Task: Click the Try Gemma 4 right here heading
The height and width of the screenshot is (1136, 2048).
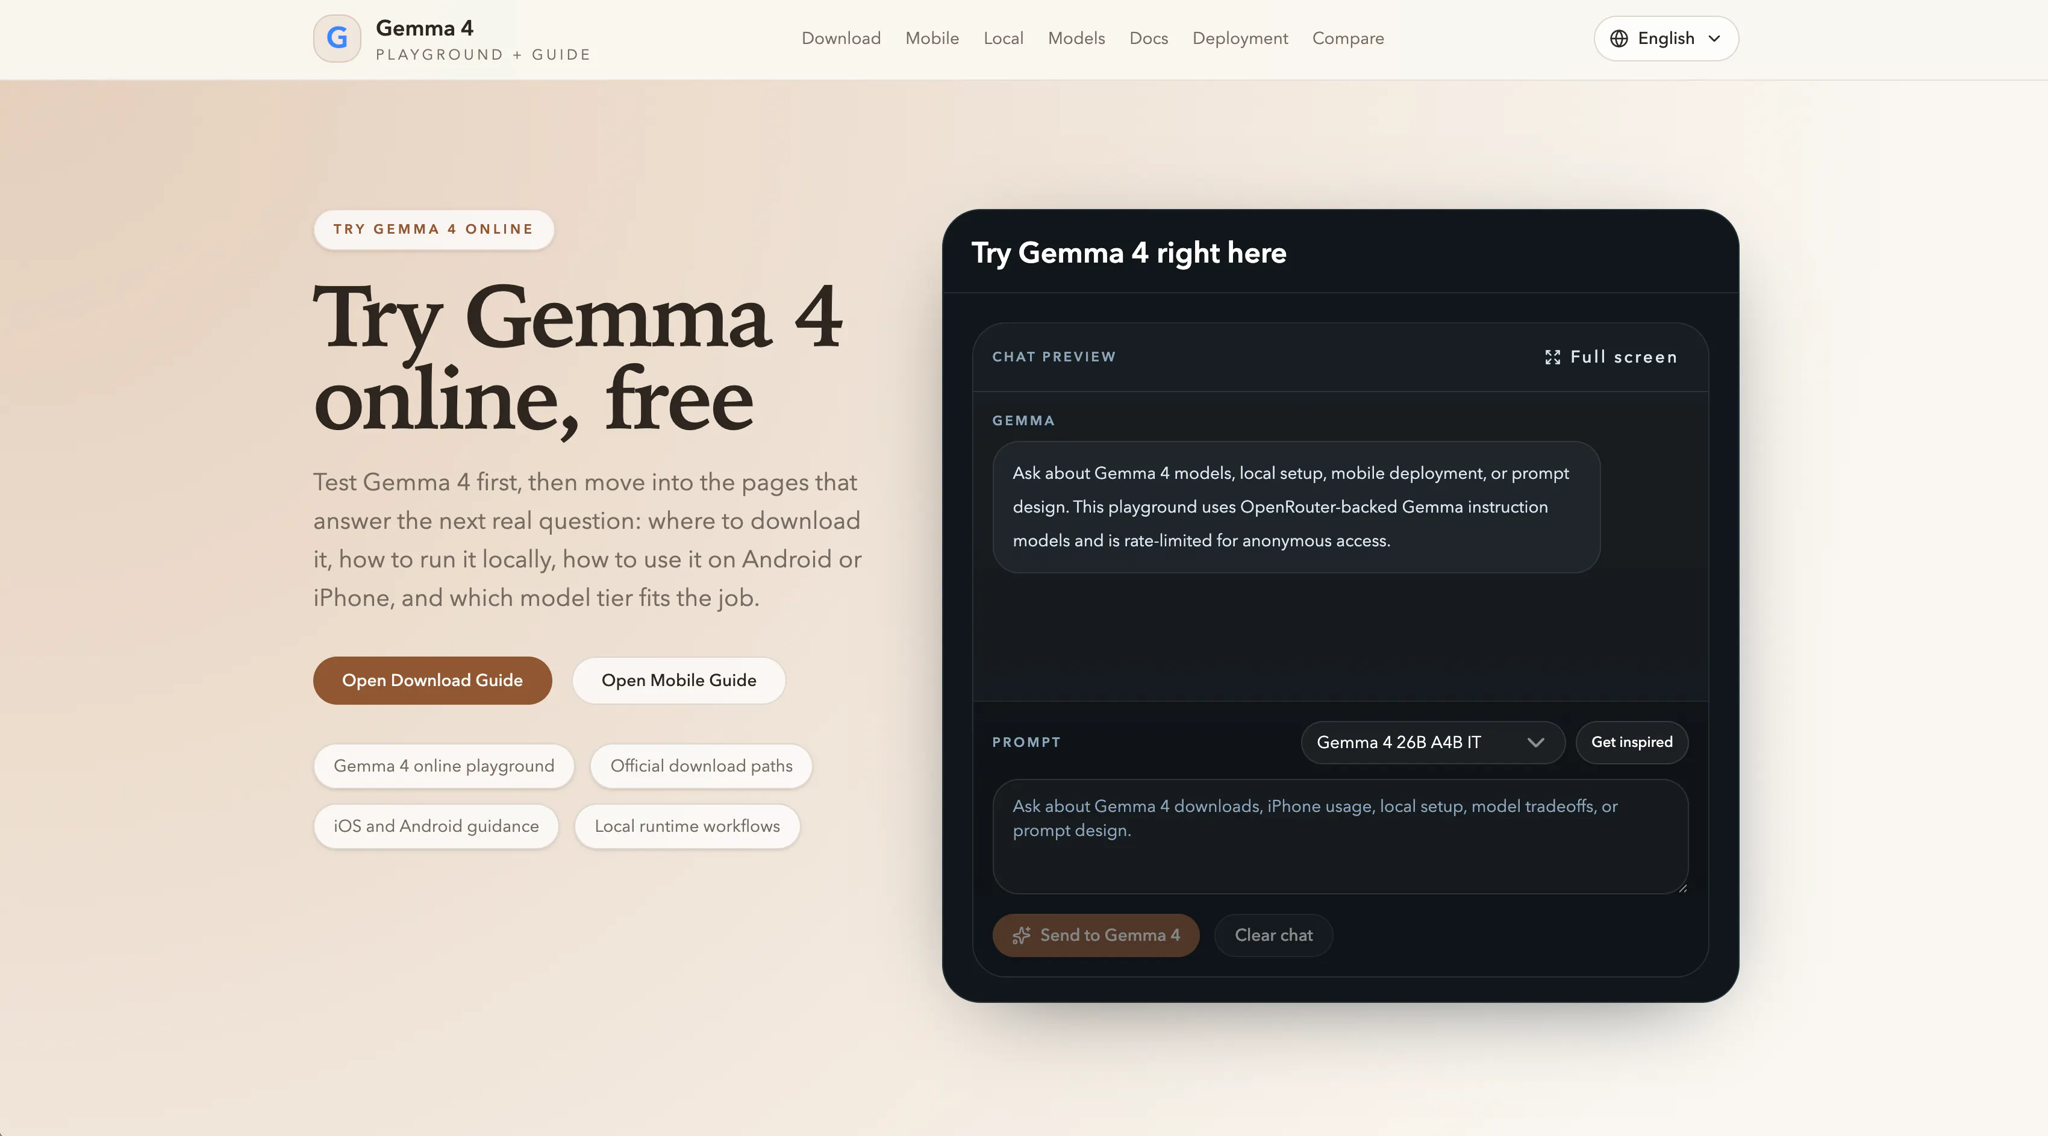Action: 1129,253
